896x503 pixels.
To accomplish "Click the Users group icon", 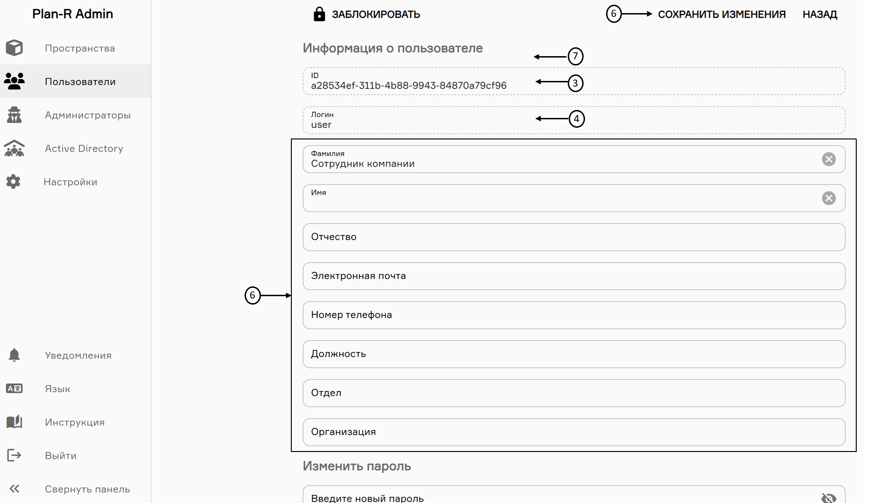I will click(x=14, y=81).
